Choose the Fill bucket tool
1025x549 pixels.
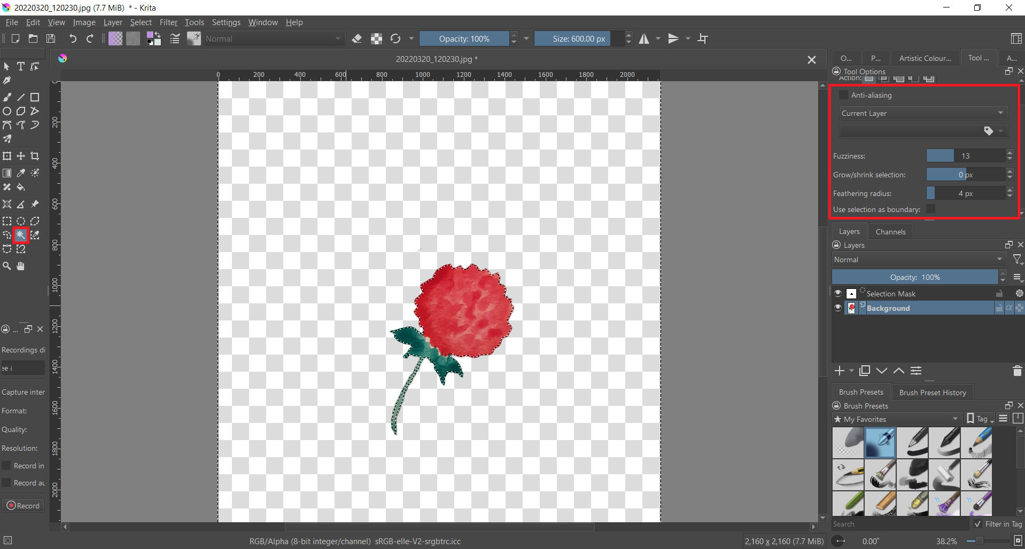21,187
